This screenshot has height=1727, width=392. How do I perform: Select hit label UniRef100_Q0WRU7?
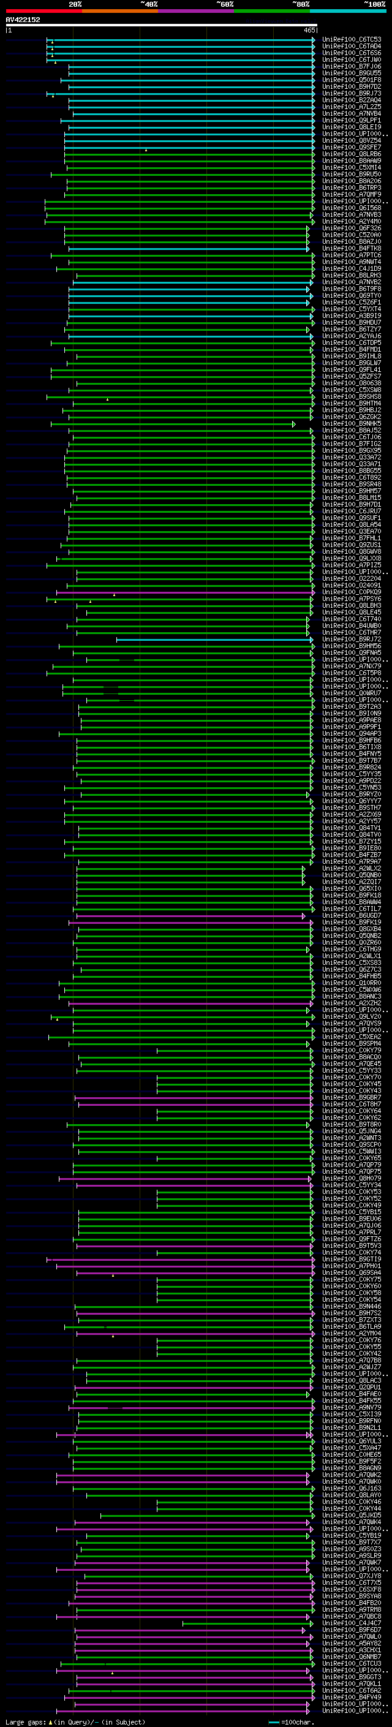351,693
